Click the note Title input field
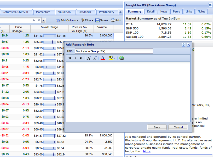This screenshot has width=214, height=157. click(x=114, y=51)
